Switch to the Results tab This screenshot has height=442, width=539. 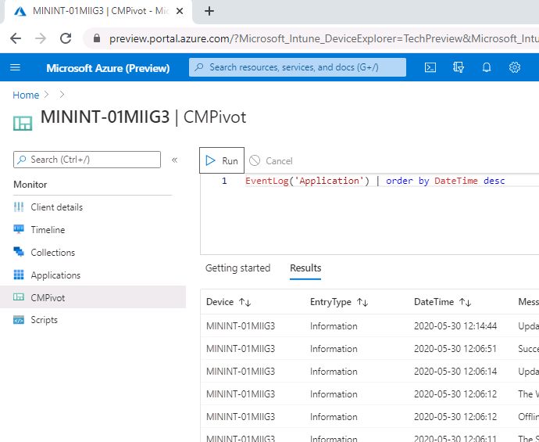(305, 268)
